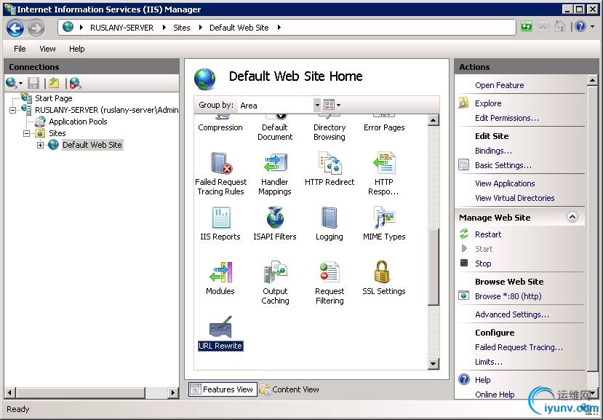Viewport: 603px width, 420px height.
Task: Open the Create new connection dropdown icon
Action: pos(15,83)
